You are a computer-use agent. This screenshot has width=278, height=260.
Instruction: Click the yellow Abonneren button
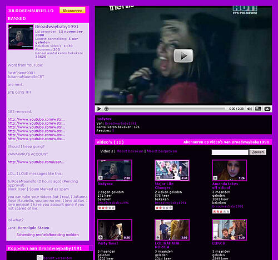pyautogui.click(x=72, y=11)
